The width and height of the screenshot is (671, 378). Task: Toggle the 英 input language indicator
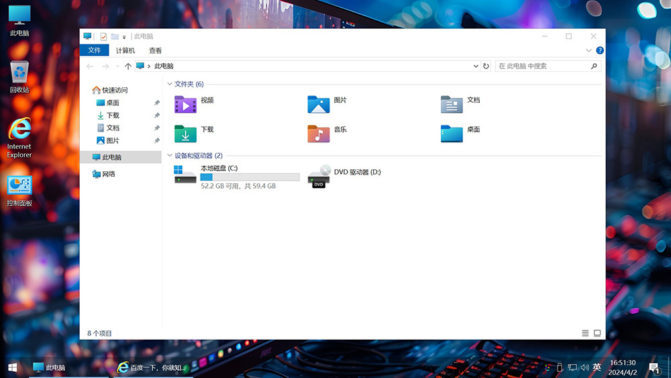coord(597,367)
